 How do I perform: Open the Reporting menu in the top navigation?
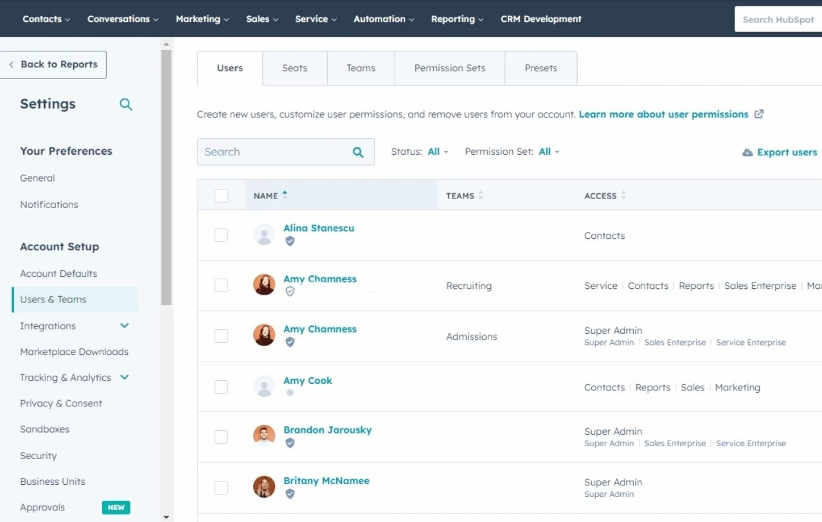coord(456,19)
